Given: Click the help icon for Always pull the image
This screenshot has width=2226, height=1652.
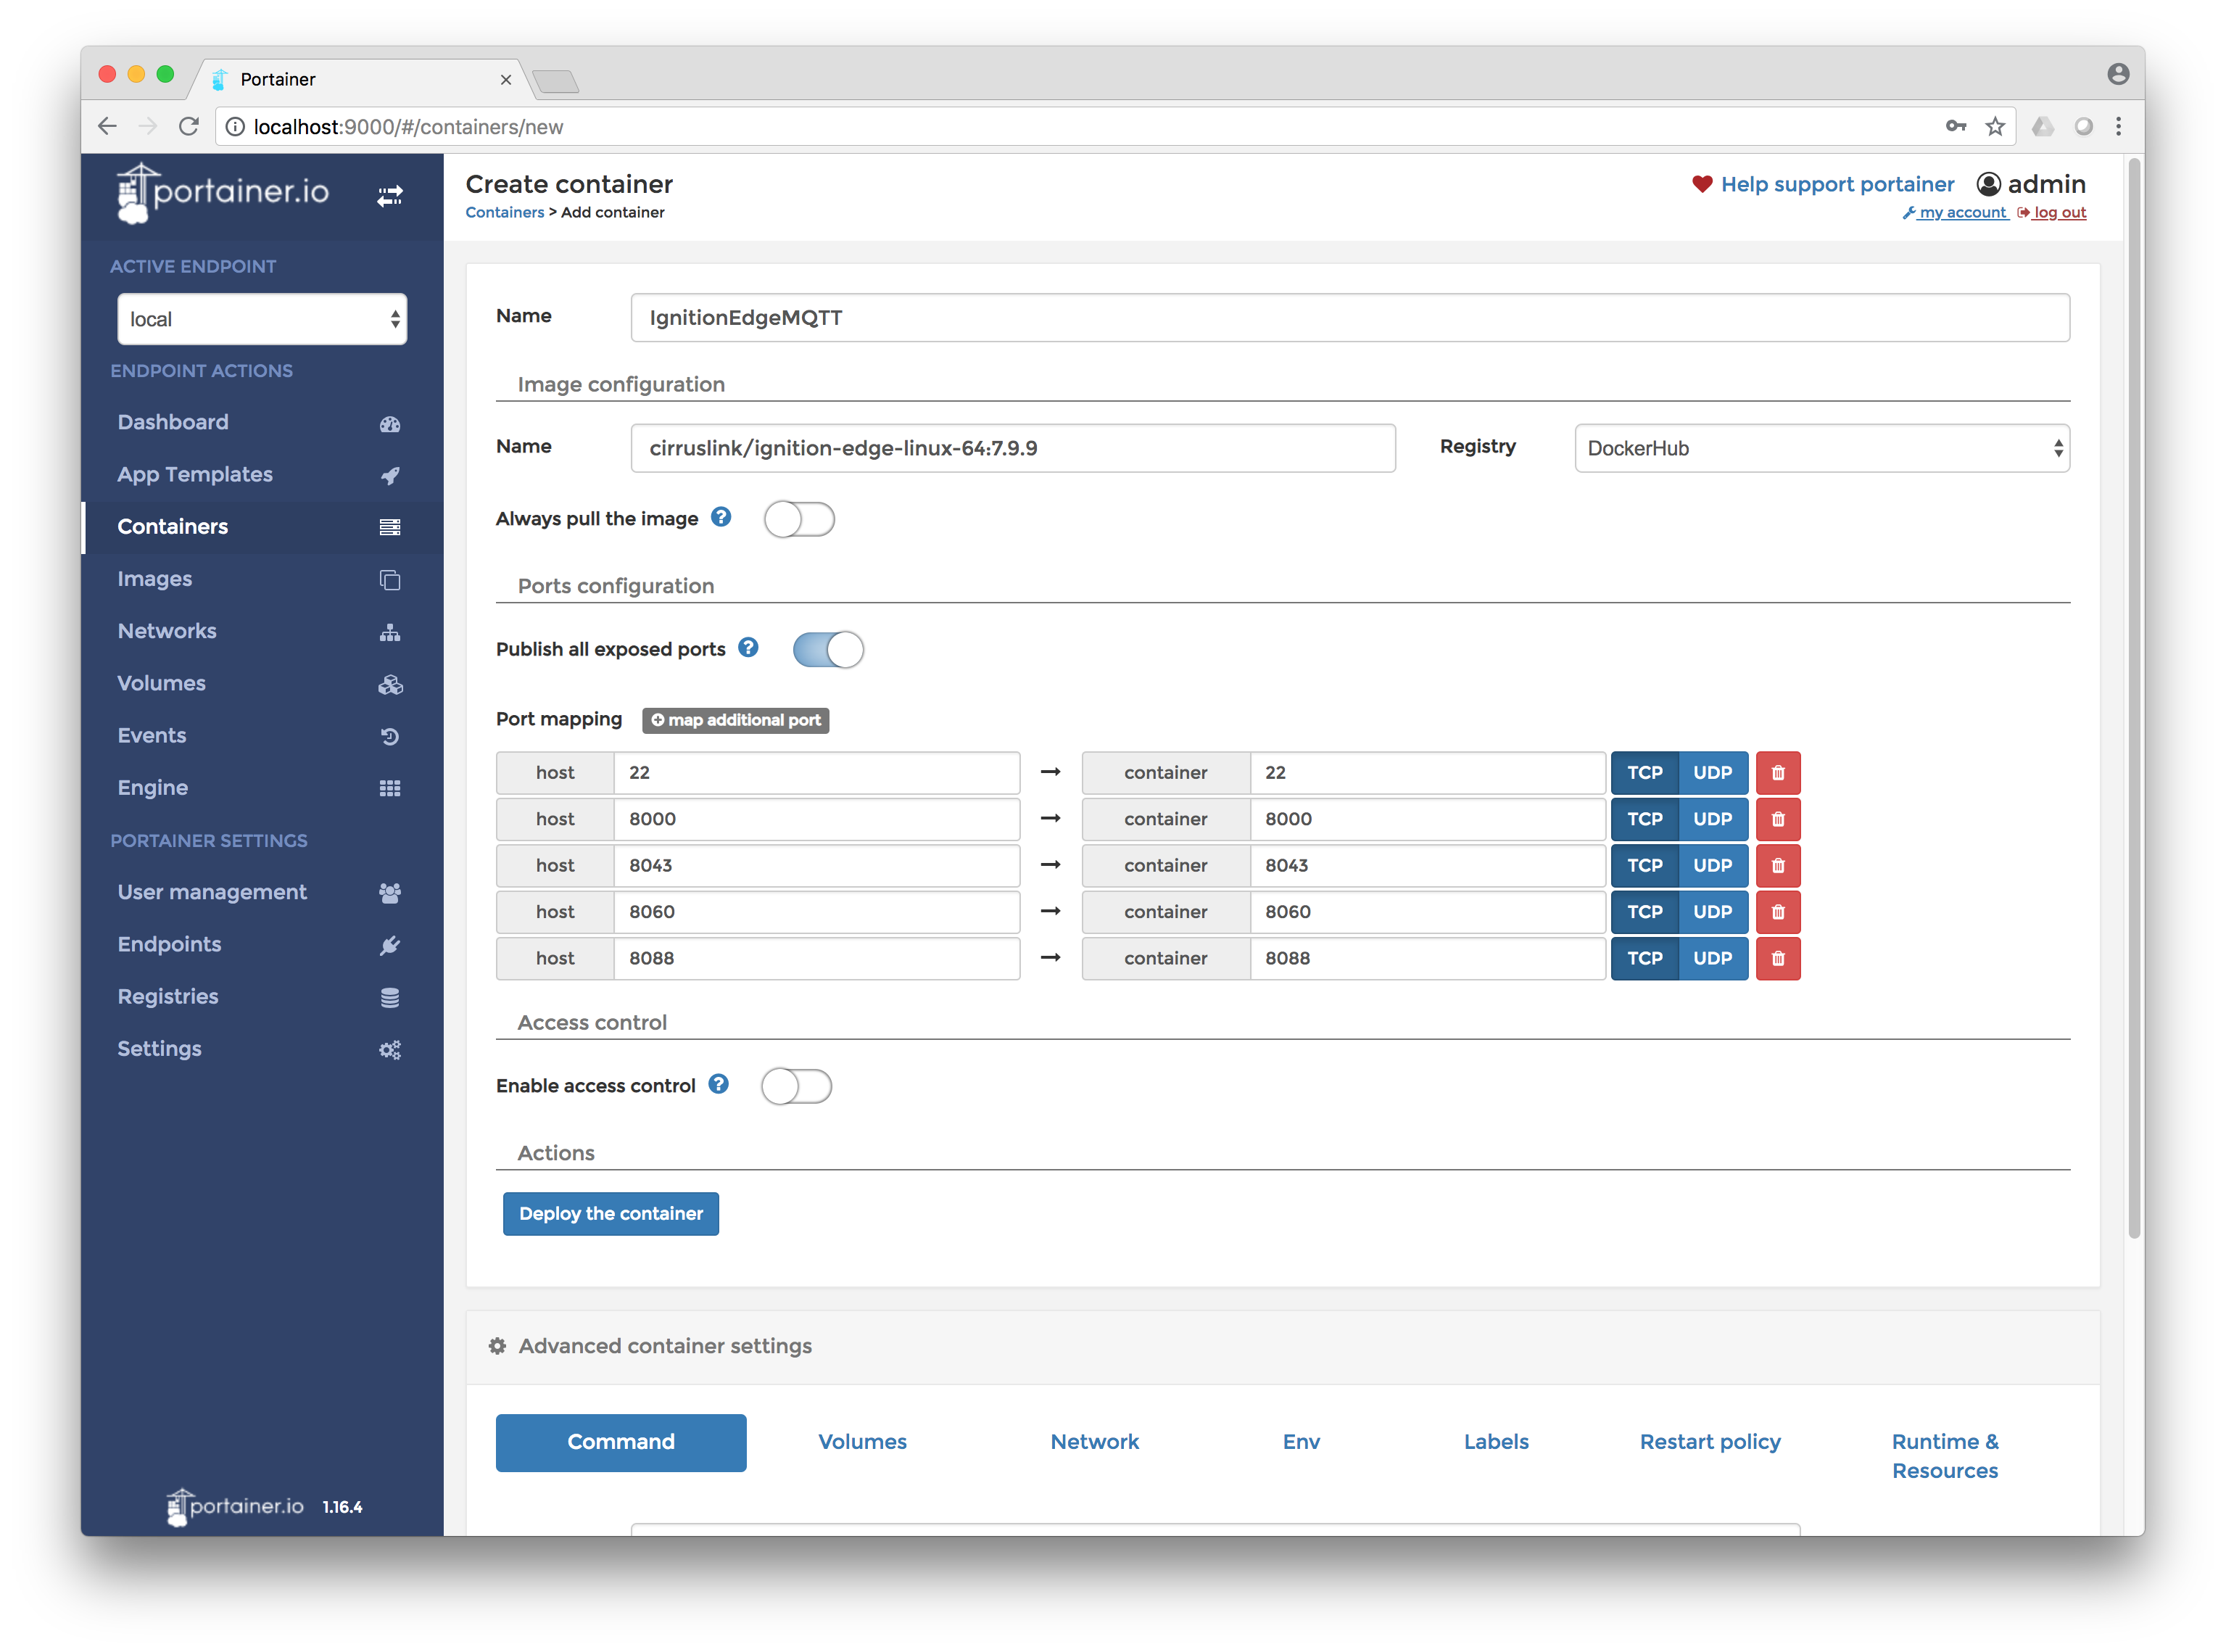Looking at the screenshot, I should point(721,517).
